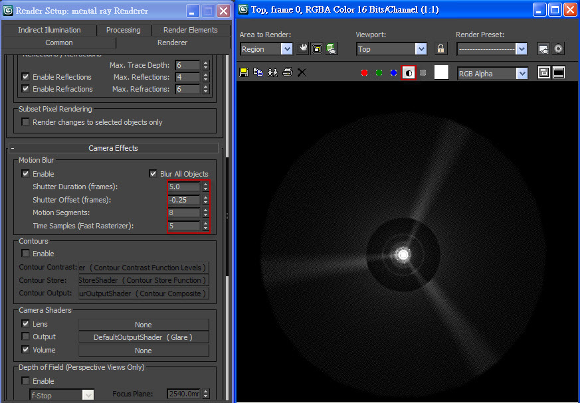Toggle the blue channel button
This screenshot has width=580, height=403.
pyautogui.click(x=393, y=73)
